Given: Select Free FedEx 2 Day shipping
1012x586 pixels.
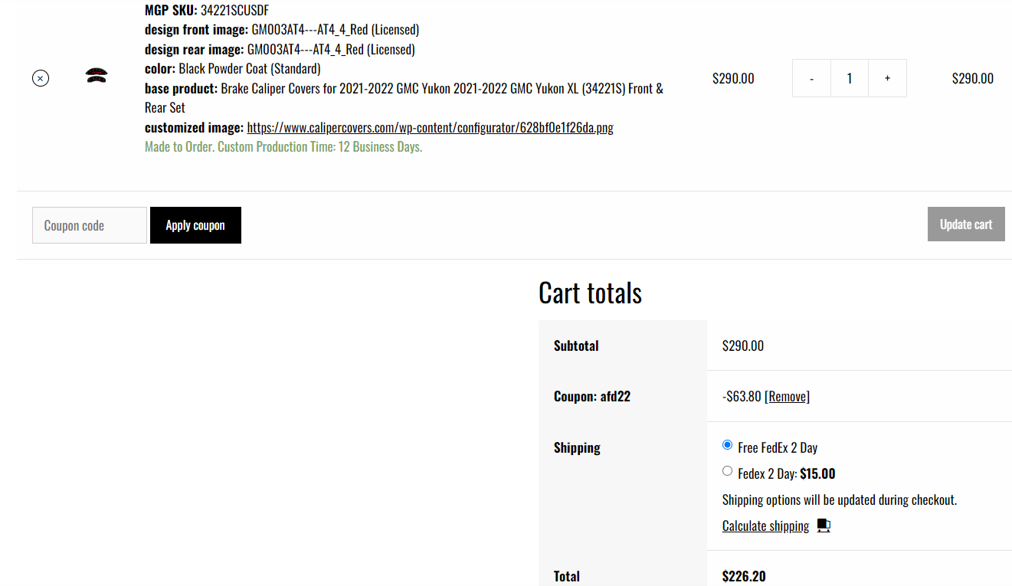Looking at the screenshot, I should [x=727, y=445].
